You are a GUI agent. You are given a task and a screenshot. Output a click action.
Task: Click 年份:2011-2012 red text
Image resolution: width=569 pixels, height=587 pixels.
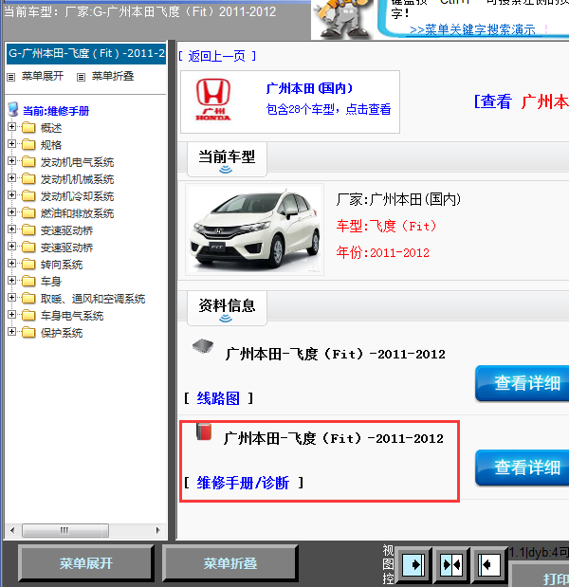coord(382,252)
